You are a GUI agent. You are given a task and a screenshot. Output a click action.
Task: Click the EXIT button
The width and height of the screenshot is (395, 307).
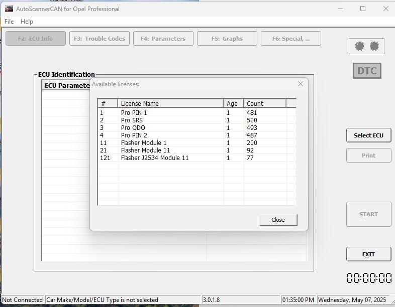coord(368,254)
